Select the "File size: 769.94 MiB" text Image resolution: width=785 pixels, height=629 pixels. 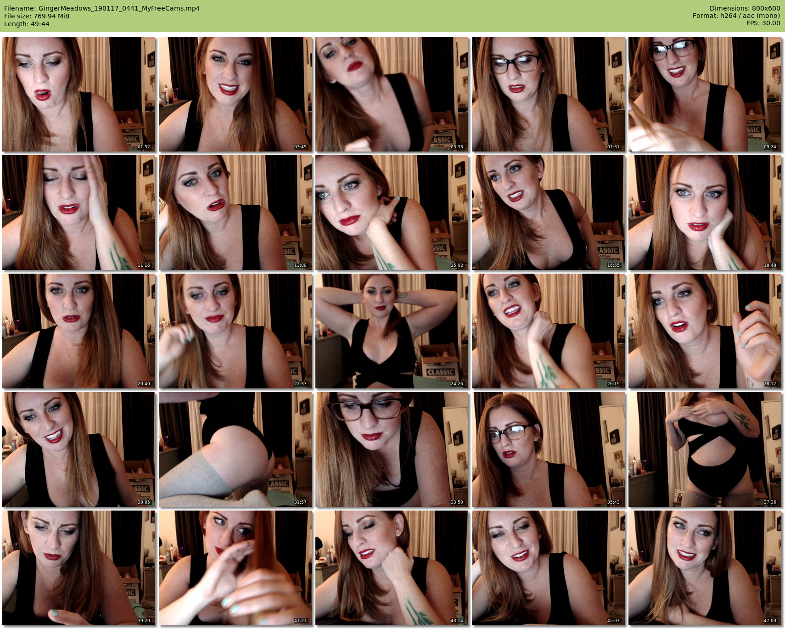(x=37, y=16)
